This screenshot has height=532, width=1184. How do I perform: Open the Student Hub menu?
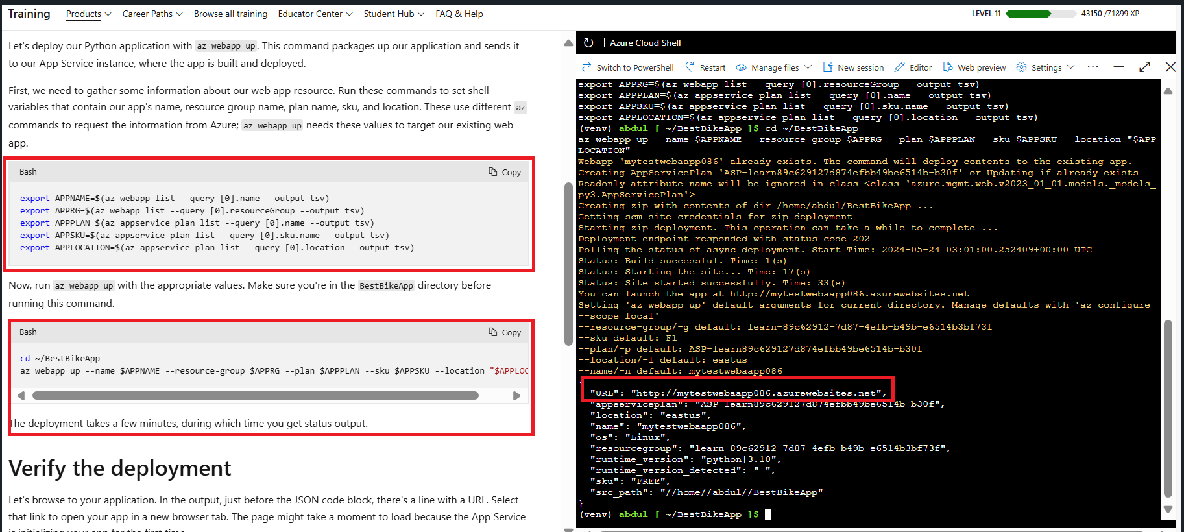point(394,14)
